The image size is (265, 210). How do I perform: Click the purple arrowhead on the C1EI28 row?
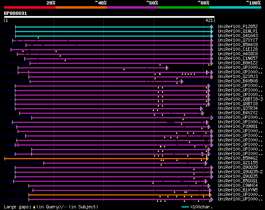point(212,50)
